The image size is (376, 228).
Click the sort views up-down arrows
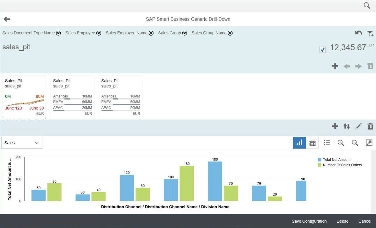pyautogui.click(x=347, y=126)
